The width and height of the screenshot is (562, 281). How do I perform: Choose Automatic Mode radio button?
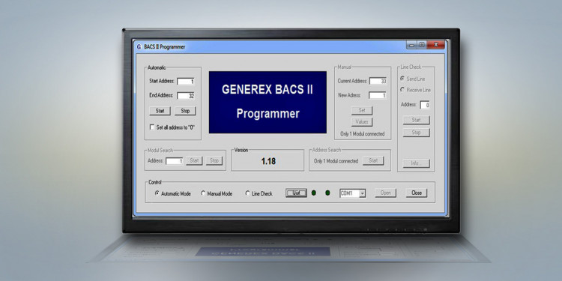tap(157, 193)
